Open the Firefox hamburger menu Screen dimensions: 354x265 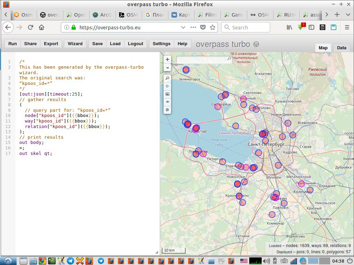click(347, 27)
